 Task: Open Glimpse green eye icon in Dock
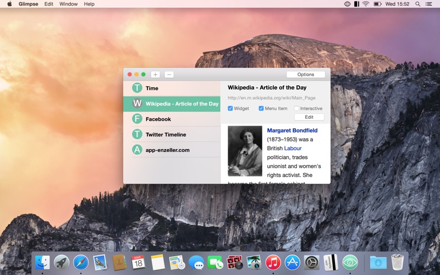click(x=350, y=263)
